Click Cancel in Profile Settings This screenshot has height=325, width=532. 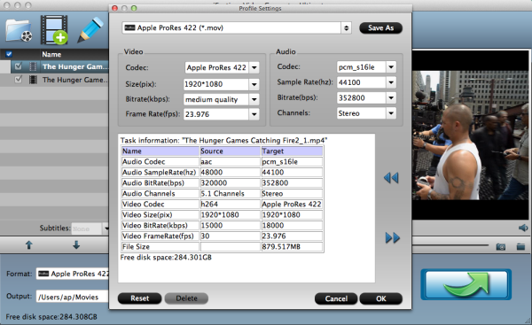[336, 298]
